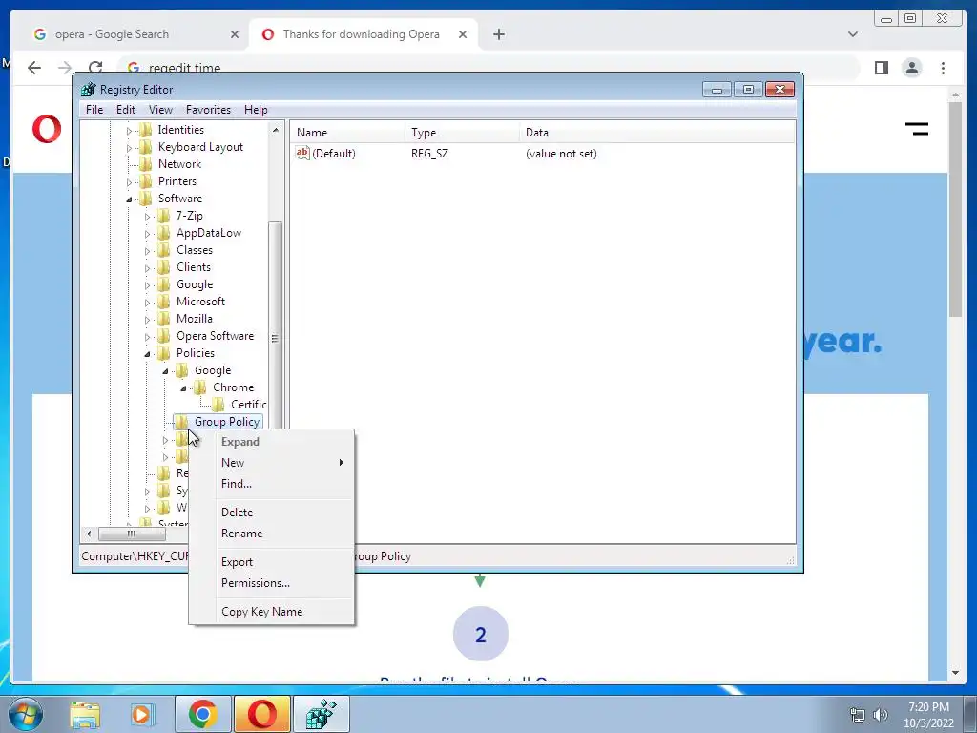Viewport: 977px width, 733px height.
Task: Click the Opera logo on the webpage
Action: [x=47, y=130]
